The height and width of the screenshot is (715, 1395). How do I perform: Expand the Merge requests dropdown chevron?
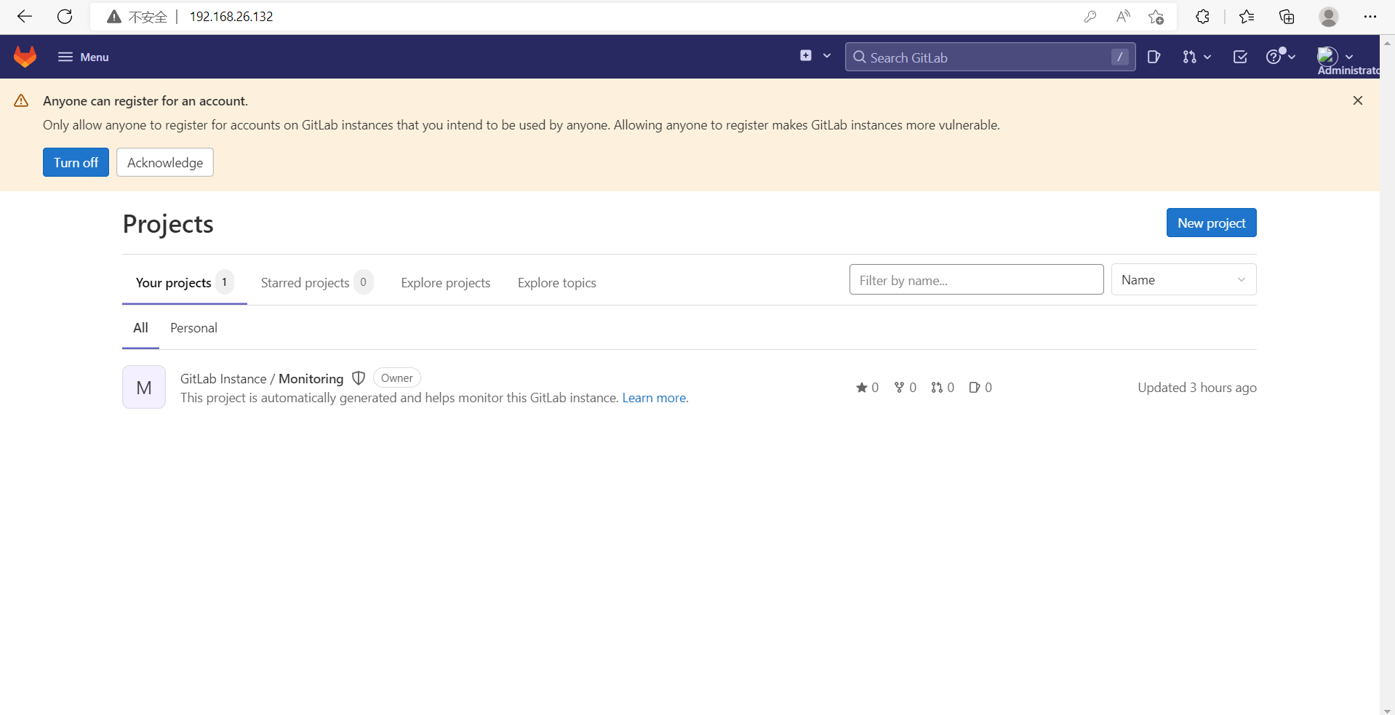pos(1207,57)
